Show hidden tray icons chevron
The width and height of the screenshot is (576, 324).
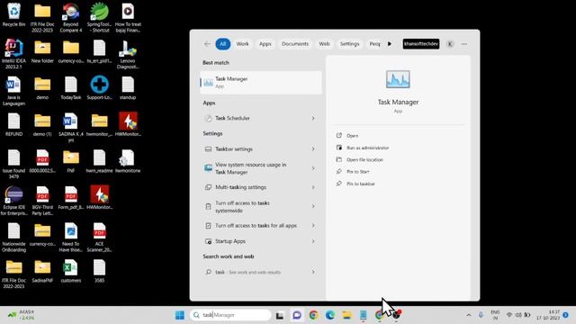click(x=469, y=315)
